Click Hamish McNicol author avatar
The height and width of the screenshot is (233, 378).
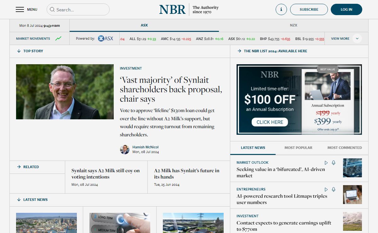tap(125, 149)
